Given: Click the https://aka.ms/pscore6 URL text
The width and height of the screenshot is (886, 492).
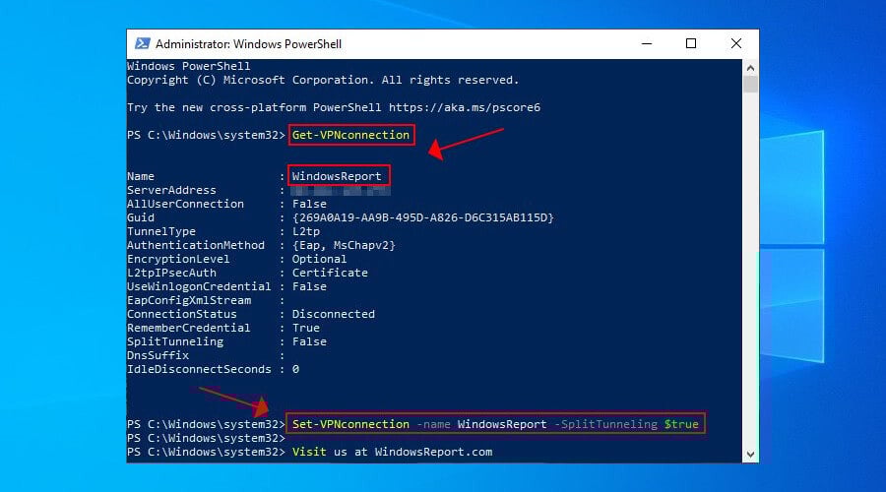Looking at the screenshot, I should coord(465,107).
